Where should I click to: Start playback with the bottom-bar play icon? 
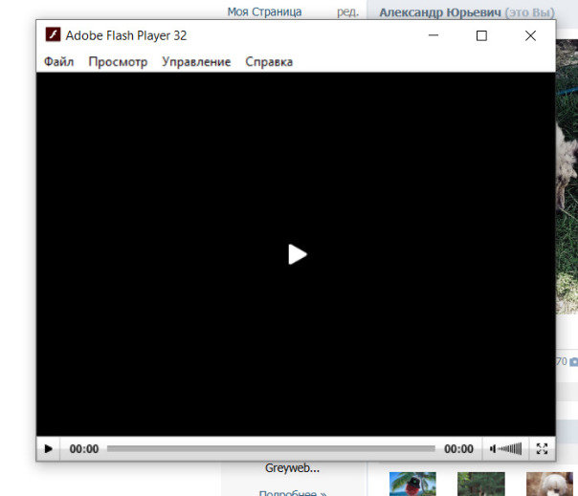point(48,449)
